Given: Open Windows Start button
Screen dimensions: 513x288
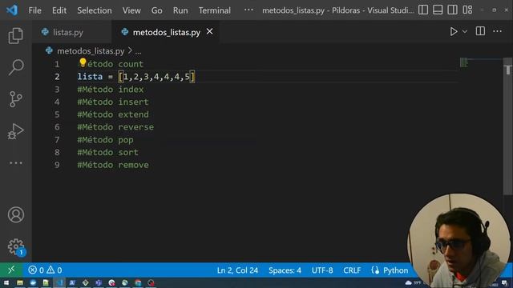Looking at the screenshot, I should pos(6,282).
